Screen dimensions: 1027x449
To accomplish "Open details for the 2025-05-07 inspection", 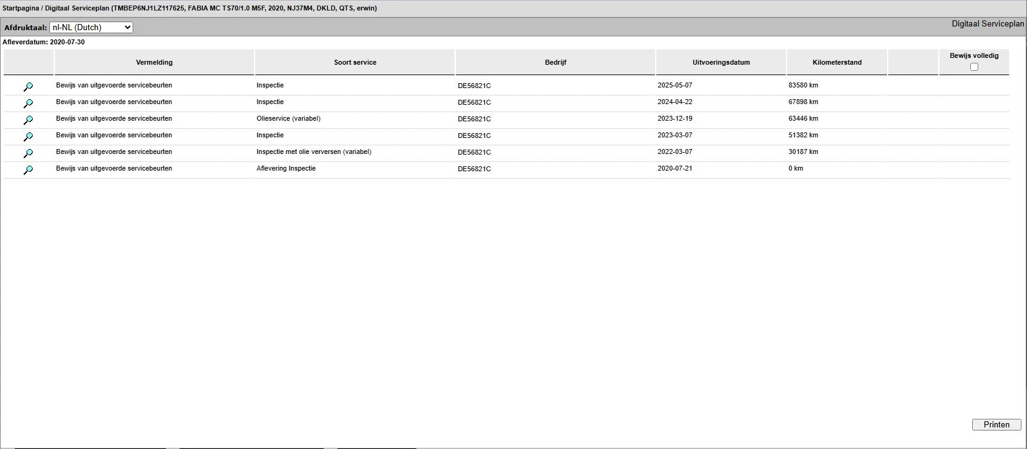I will tap(28, 87).
